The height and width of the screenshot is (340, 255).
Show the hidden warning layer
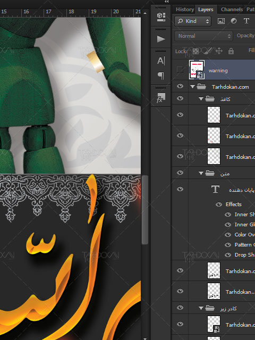point(180,70)
